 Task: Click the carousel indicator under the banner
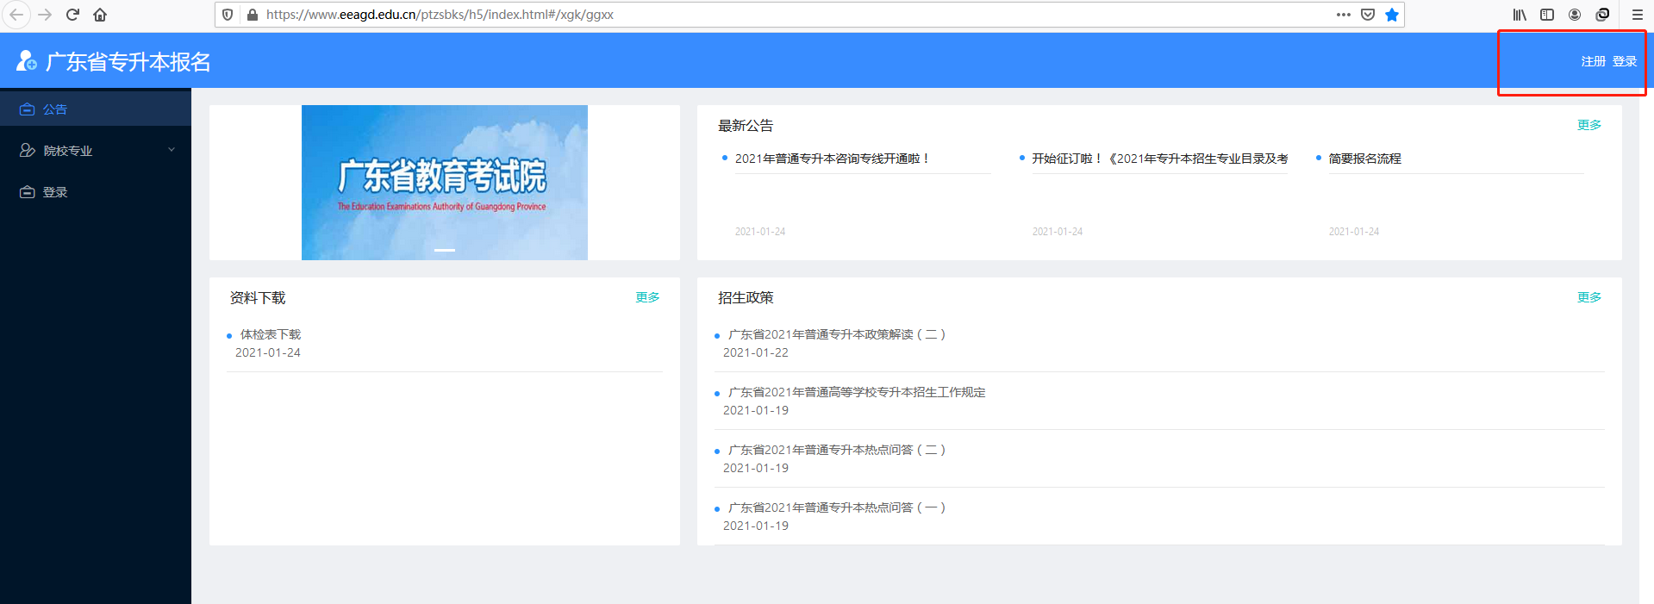pyautogui.click(x=445, y=250)
